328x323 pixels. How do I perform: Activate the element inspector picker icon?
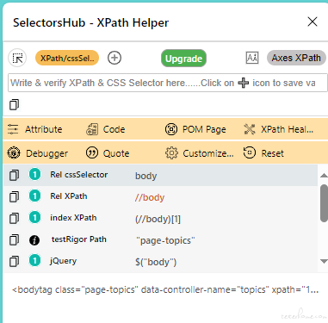[17, 59]
